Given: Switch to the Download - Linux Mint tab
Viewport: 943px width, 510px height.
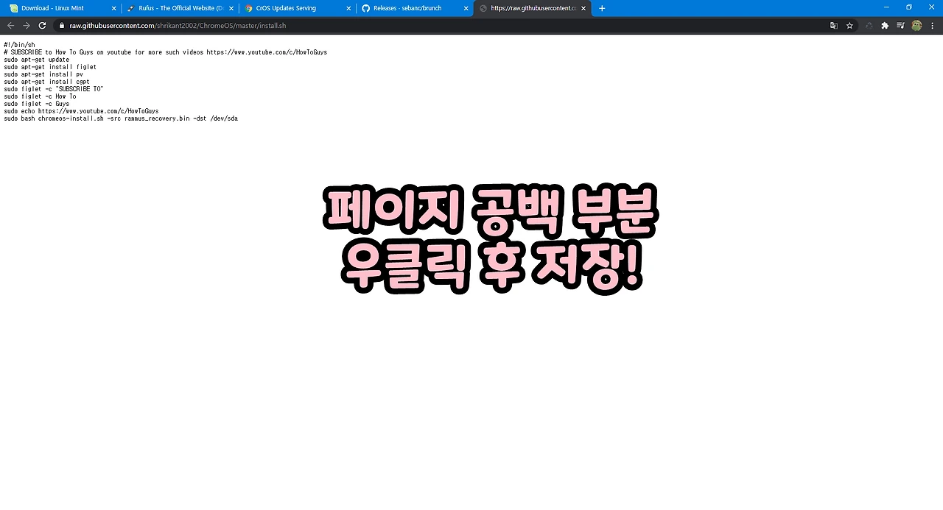Looking at the screenshot, I should (x=62, y=8).
